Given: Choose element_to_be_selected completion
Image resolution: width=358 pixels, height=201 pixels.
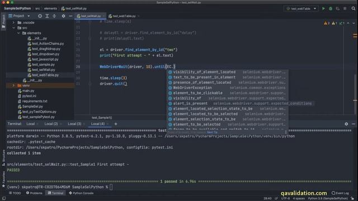Looking at the screenshot, I should click(228, 125).
